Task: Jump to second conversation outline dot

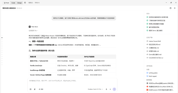Action: pyautogui.click(x=2, y=38)
